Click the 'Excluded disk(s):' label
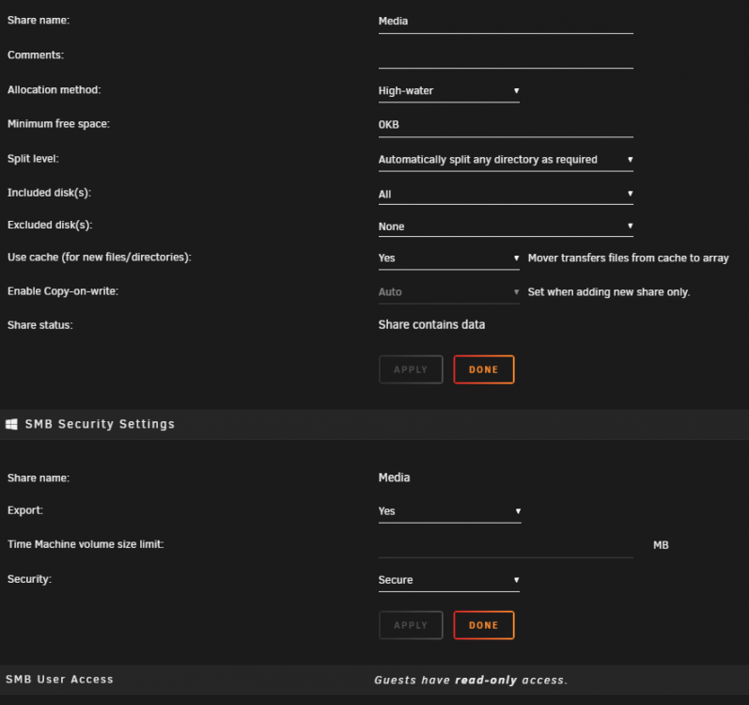 coord(50,225)
